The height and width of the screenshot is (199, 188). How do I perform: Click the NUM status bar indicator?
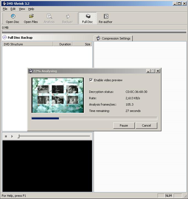(x=169, y=196)
